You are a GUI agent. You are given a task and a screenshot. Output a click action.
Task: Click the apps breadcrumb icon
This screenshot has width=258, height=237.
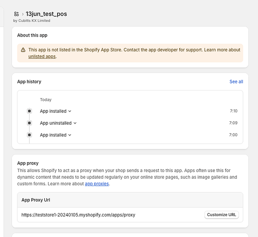click(17, 14)
